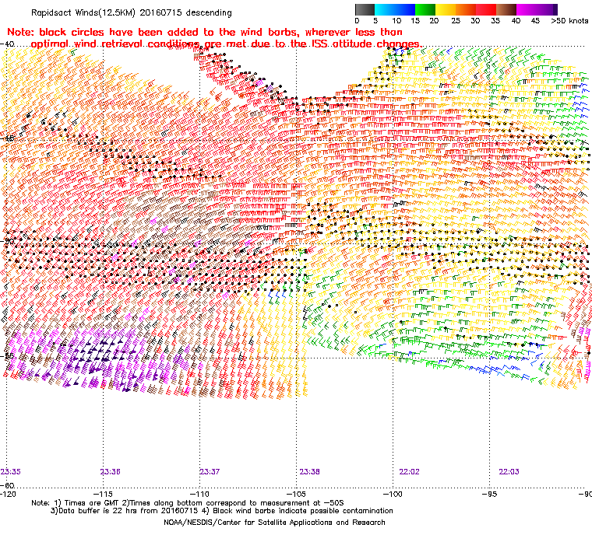Viewport: 592px width, 535px height.
Task: Click the '>50 knots' legend label
Action: 569,21
